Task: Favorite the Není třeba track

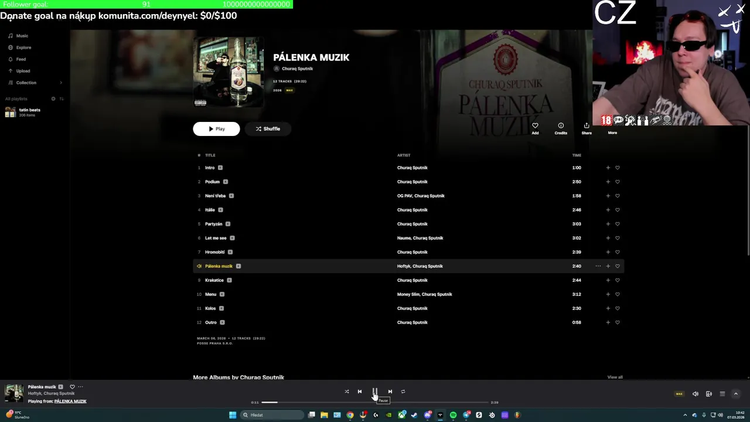Action: [617, 196]
